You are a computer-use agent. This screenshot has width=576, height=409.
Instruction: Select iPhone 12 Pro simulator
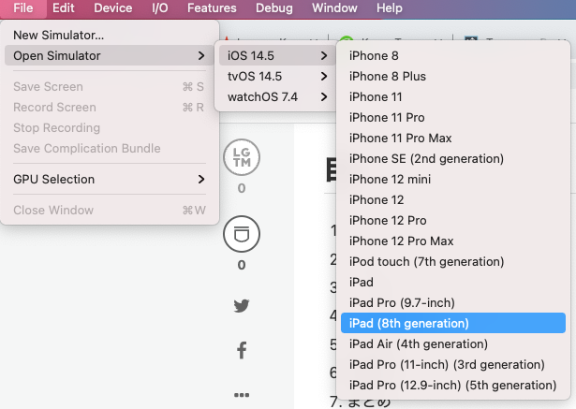(x=453, y=220)
